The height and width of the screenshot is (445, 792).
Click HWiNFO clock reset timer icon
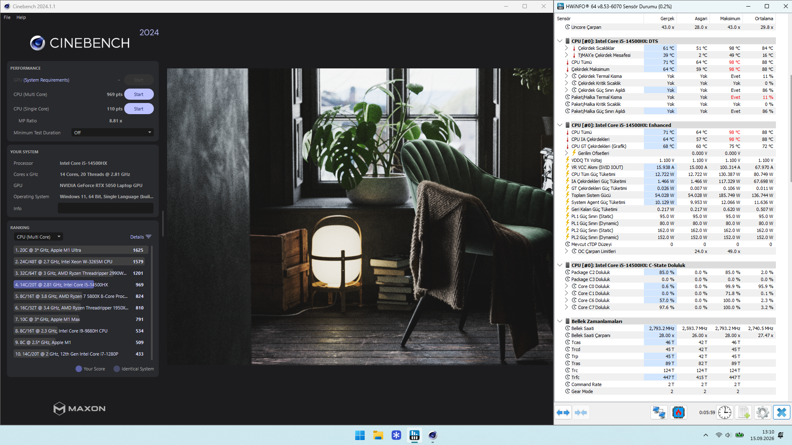pos(724,412)
